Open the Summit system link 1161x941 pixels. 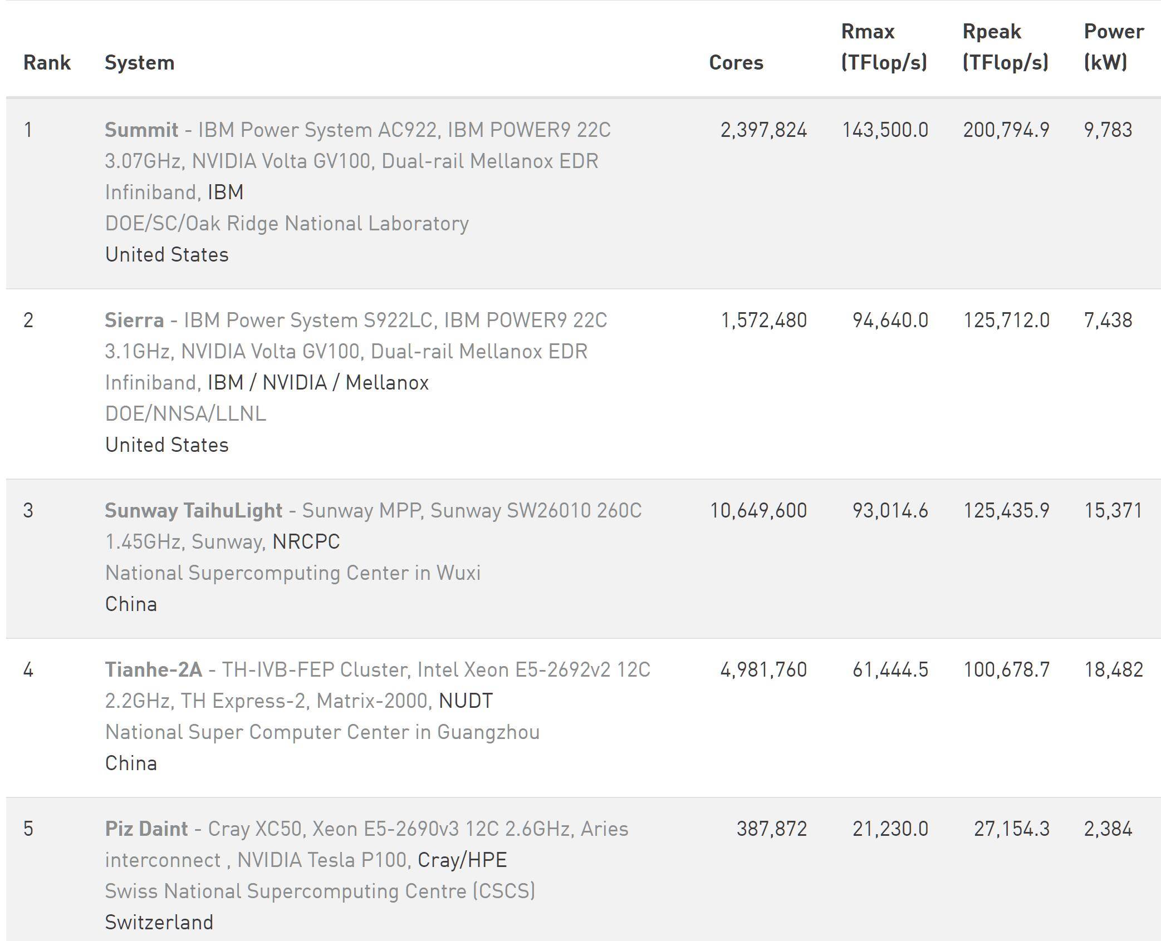pos(141,130)
